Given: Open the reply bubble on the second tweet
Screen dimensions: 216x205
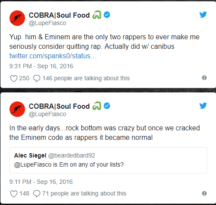Looking at the screenshot, I should pos(37,194).
